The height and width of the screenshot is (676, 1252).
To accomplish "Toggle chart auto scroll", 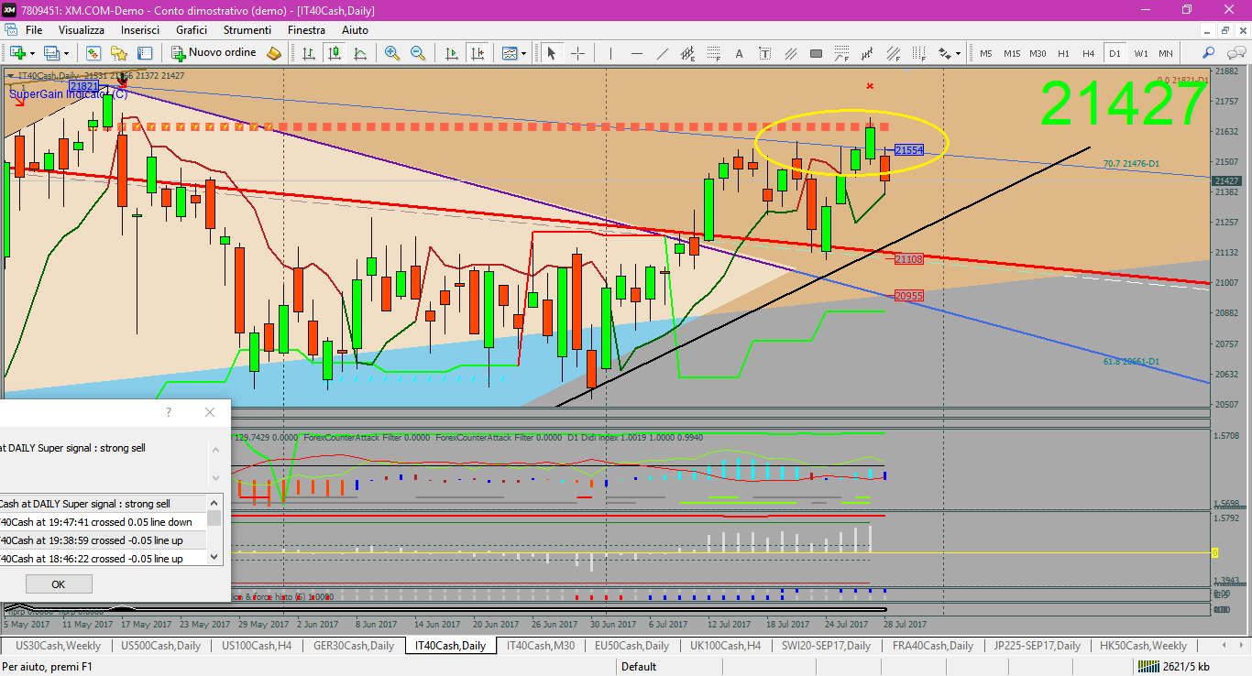I will pos(452,53).
